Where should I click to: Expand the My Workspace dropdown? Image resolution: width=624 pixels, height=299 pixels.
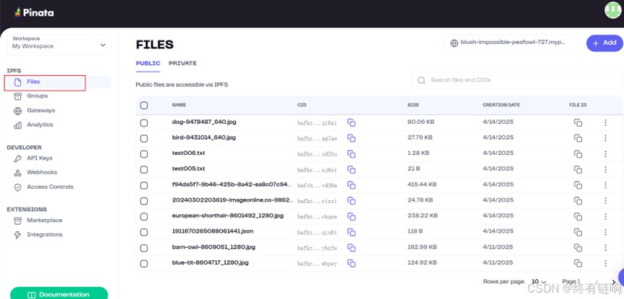pyautogui.click(x=59, y=45)
